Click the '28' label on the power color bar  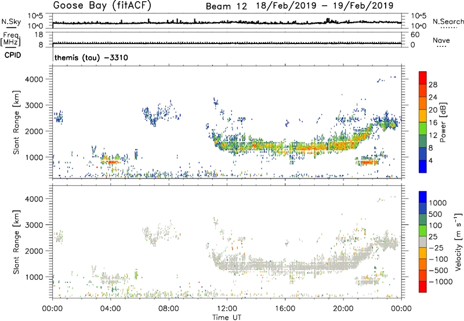pos(433,85)
